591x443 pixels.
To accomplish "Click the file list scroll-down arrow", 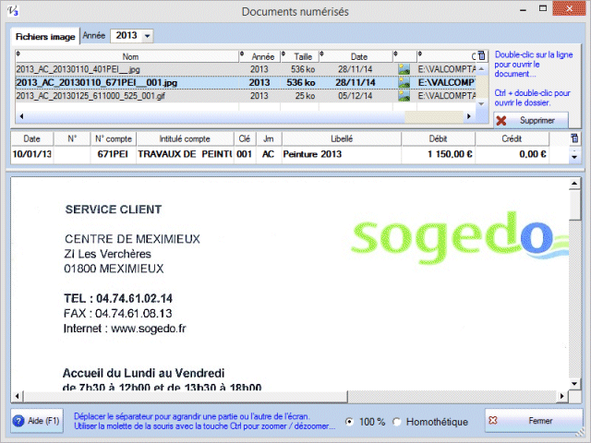I will click(479, 105).
